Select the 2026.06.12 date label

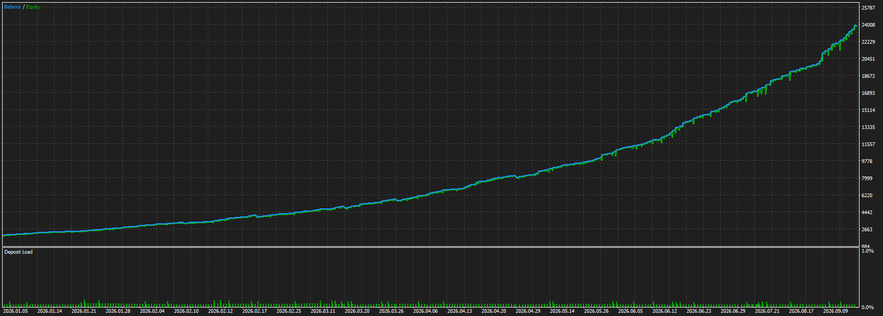click(x=665, y=311)
